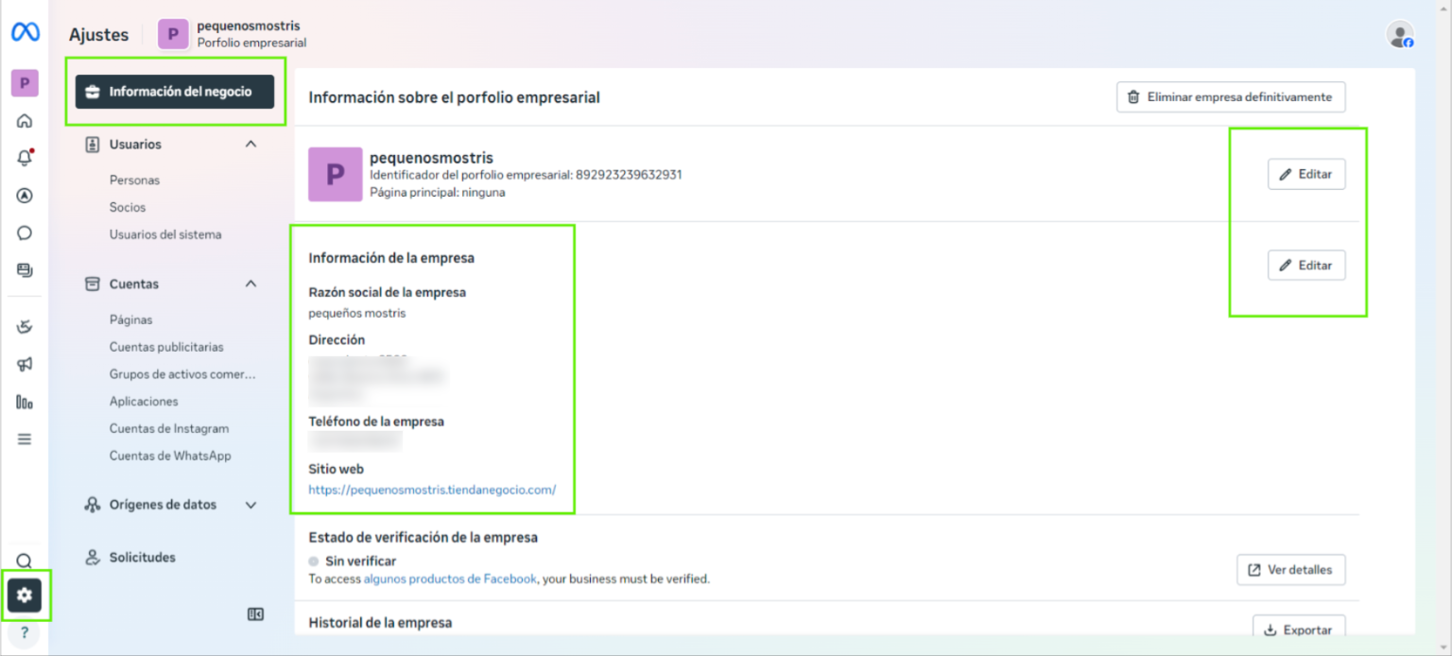Open the Home icon in left rail
Image resolution: width=1452 pixels, height=656 pixels.
25,121
